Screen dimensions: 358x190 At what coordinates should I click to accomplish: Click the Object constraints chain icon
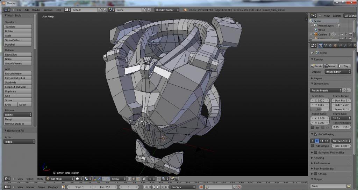[x=340, y=46]
